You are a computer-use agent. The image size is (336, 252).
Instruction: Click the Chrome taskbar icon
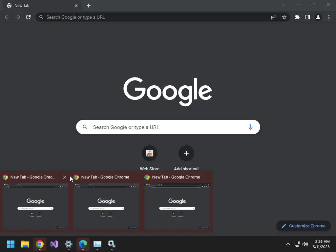coord(40,244)
